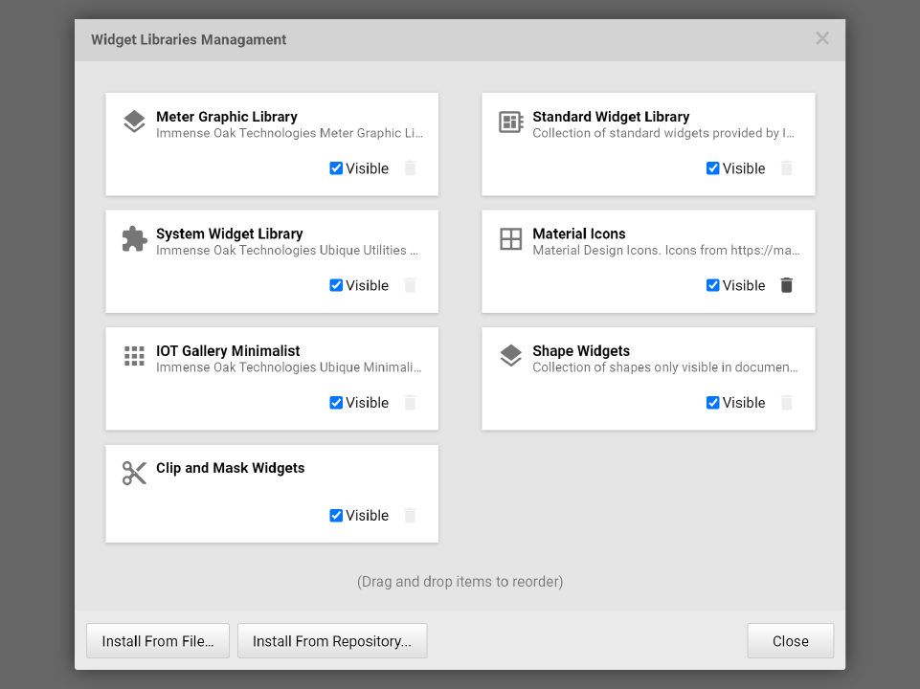The image size is (920, 689).
Task: Click the Shape Widgets stacked-shapes icon
Action: (510, 356)
